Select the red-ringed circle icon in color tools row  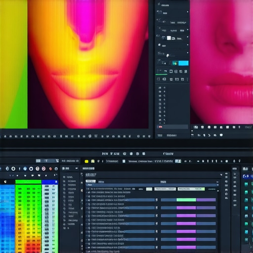pyautogui.click(x=43, y=169)
